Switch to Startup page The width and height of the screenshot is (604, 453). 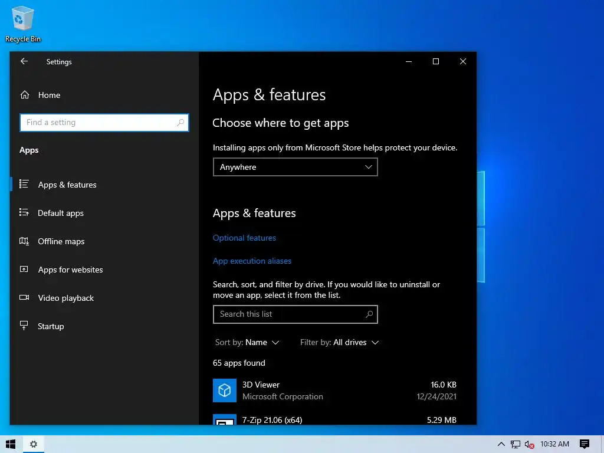tap(104, 326)
